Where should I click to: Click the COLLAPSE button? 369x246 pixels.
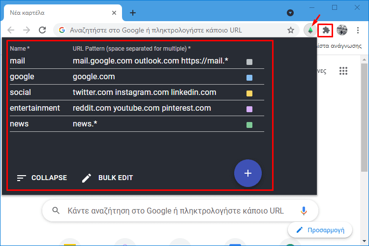click(42, 178)
